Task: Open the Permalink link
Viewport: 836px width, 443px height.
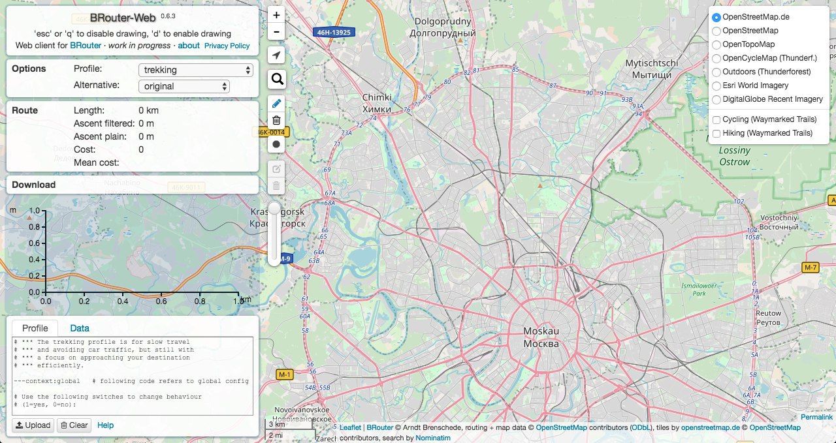Action: [x=817, y=417]
